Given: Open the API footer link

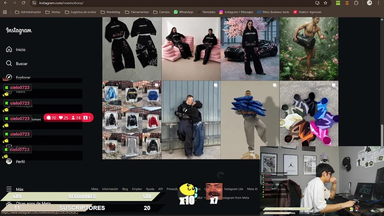Looking at the screenshot, I should (x=160, y=189).
